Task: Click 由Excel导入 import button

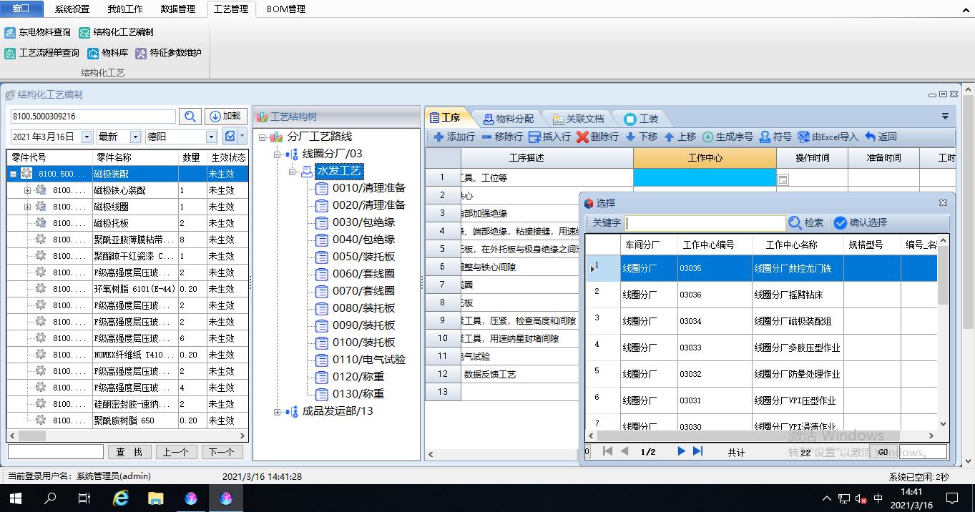Action: [x=828, y=137]
